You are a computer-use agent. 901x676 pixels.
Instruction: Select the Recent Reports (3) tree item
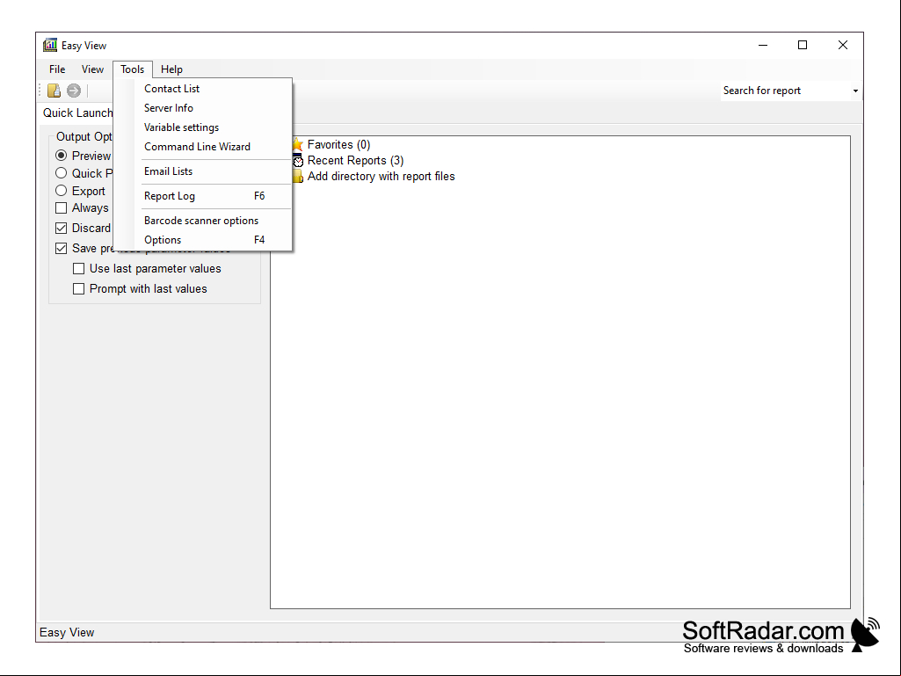click(x=355, y=160)
